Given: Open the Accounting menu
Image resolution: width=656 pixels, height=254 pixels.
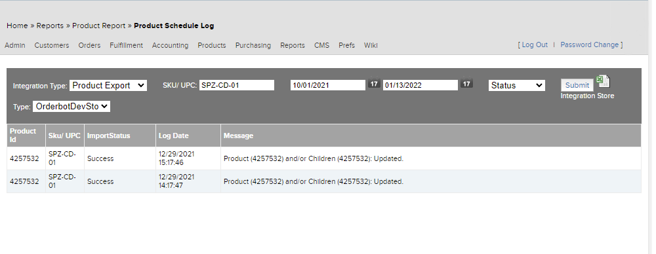Looking at the screenshot, I should 171,46.
